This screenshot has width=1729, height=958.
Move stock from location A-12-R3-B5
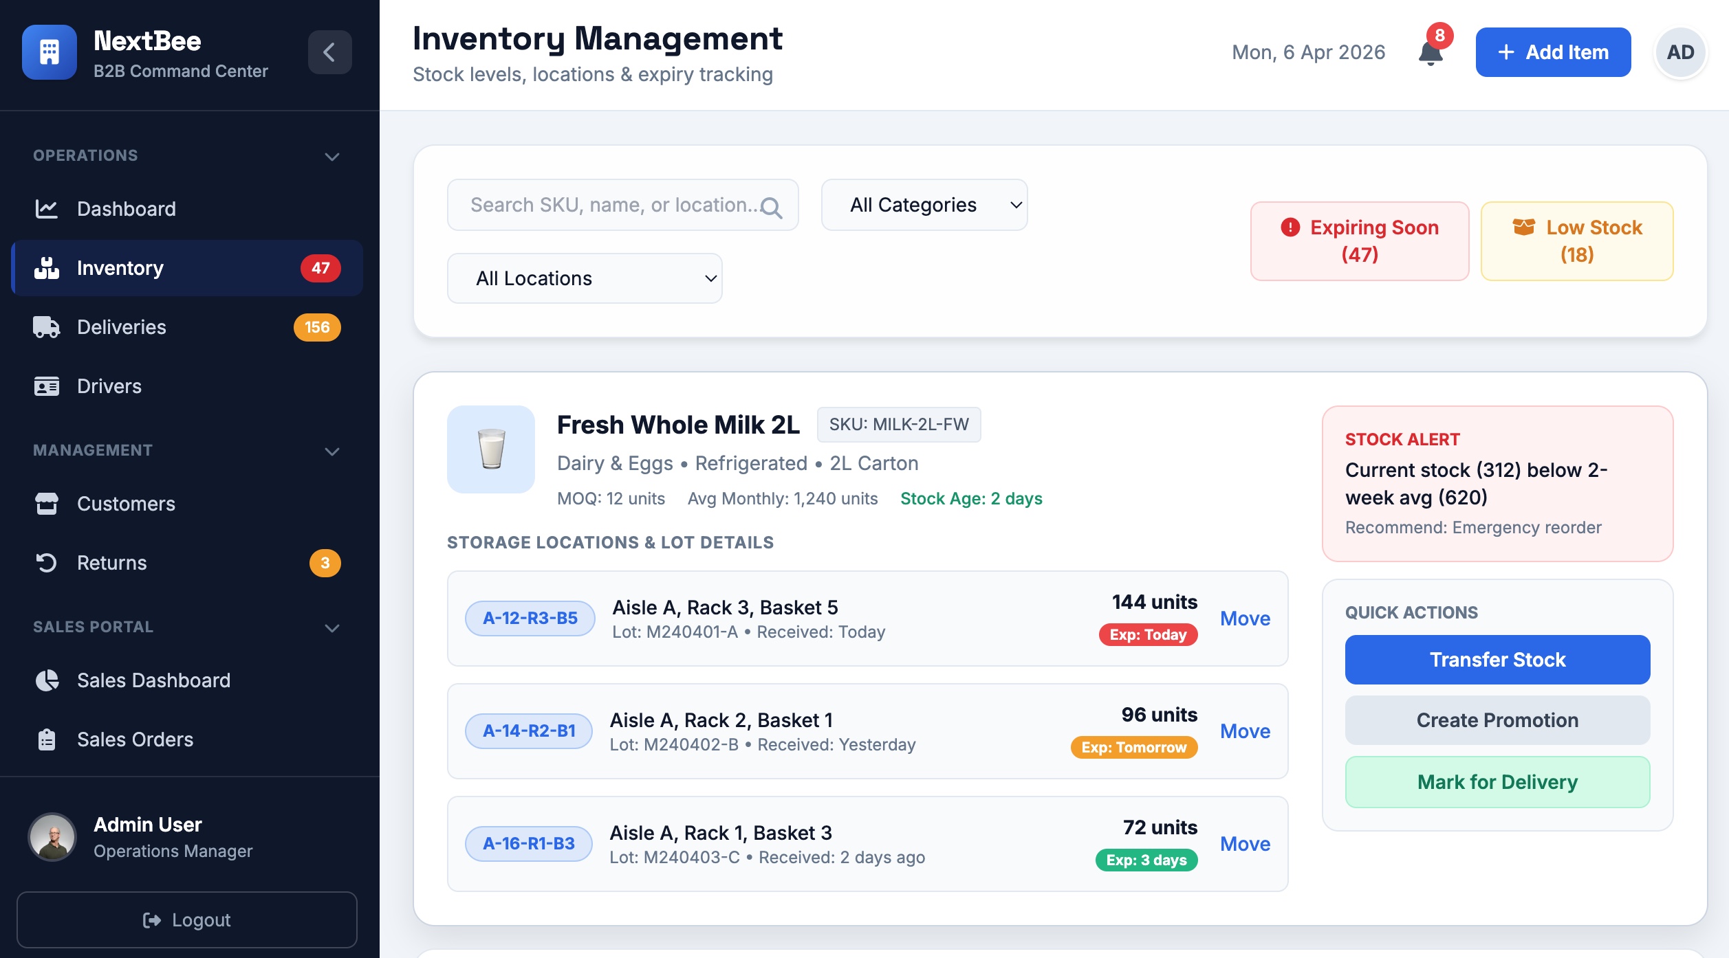(1245, 619)
